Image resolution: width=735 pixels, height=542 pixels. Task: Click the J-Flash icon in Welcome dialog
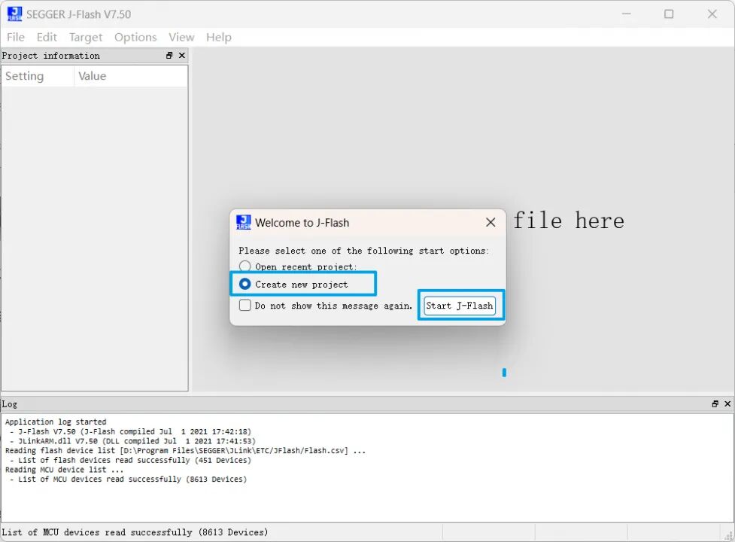pos(244,222)
